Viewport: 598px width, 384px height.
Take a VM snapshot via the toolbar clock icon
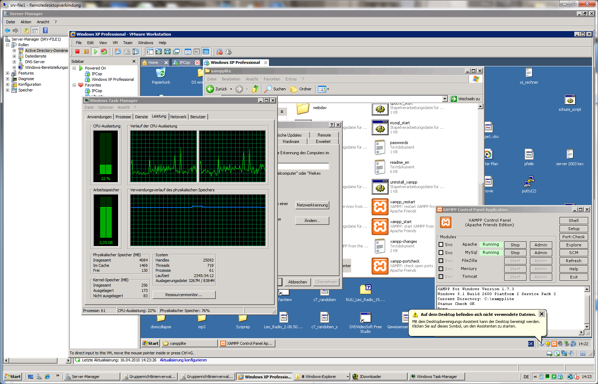(118, 52)
